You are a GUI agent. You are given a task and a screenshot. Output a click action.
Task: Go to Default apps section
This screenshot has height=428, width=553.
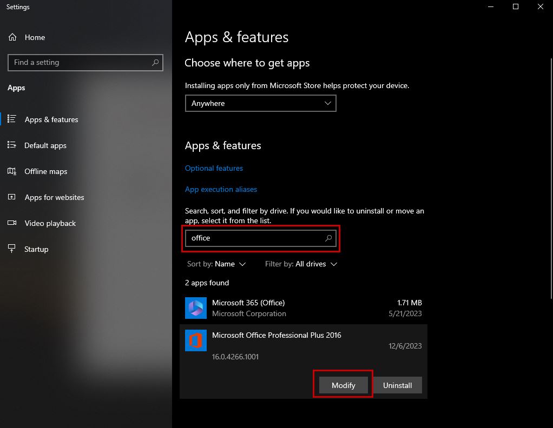click(45, 145)
